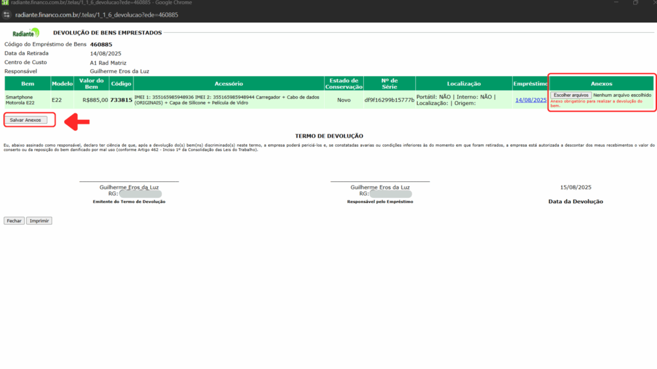
Task: Click the Anexos column header
Action: pos(601,83)
